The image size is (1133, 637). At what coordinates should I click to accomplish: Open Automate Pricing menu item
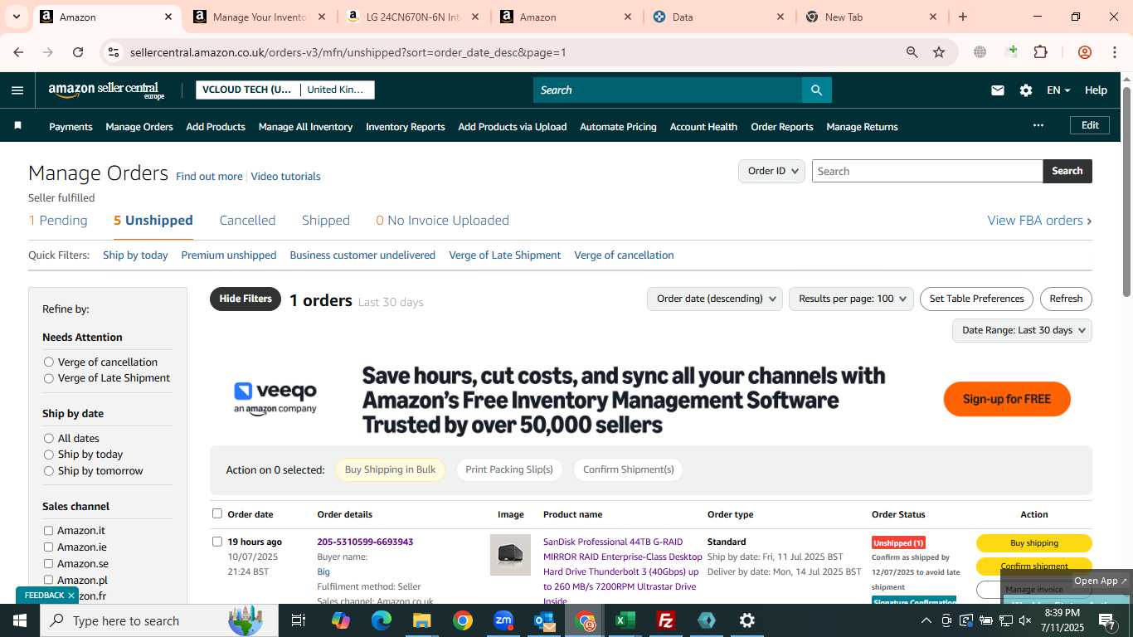[x=618, y=127]
